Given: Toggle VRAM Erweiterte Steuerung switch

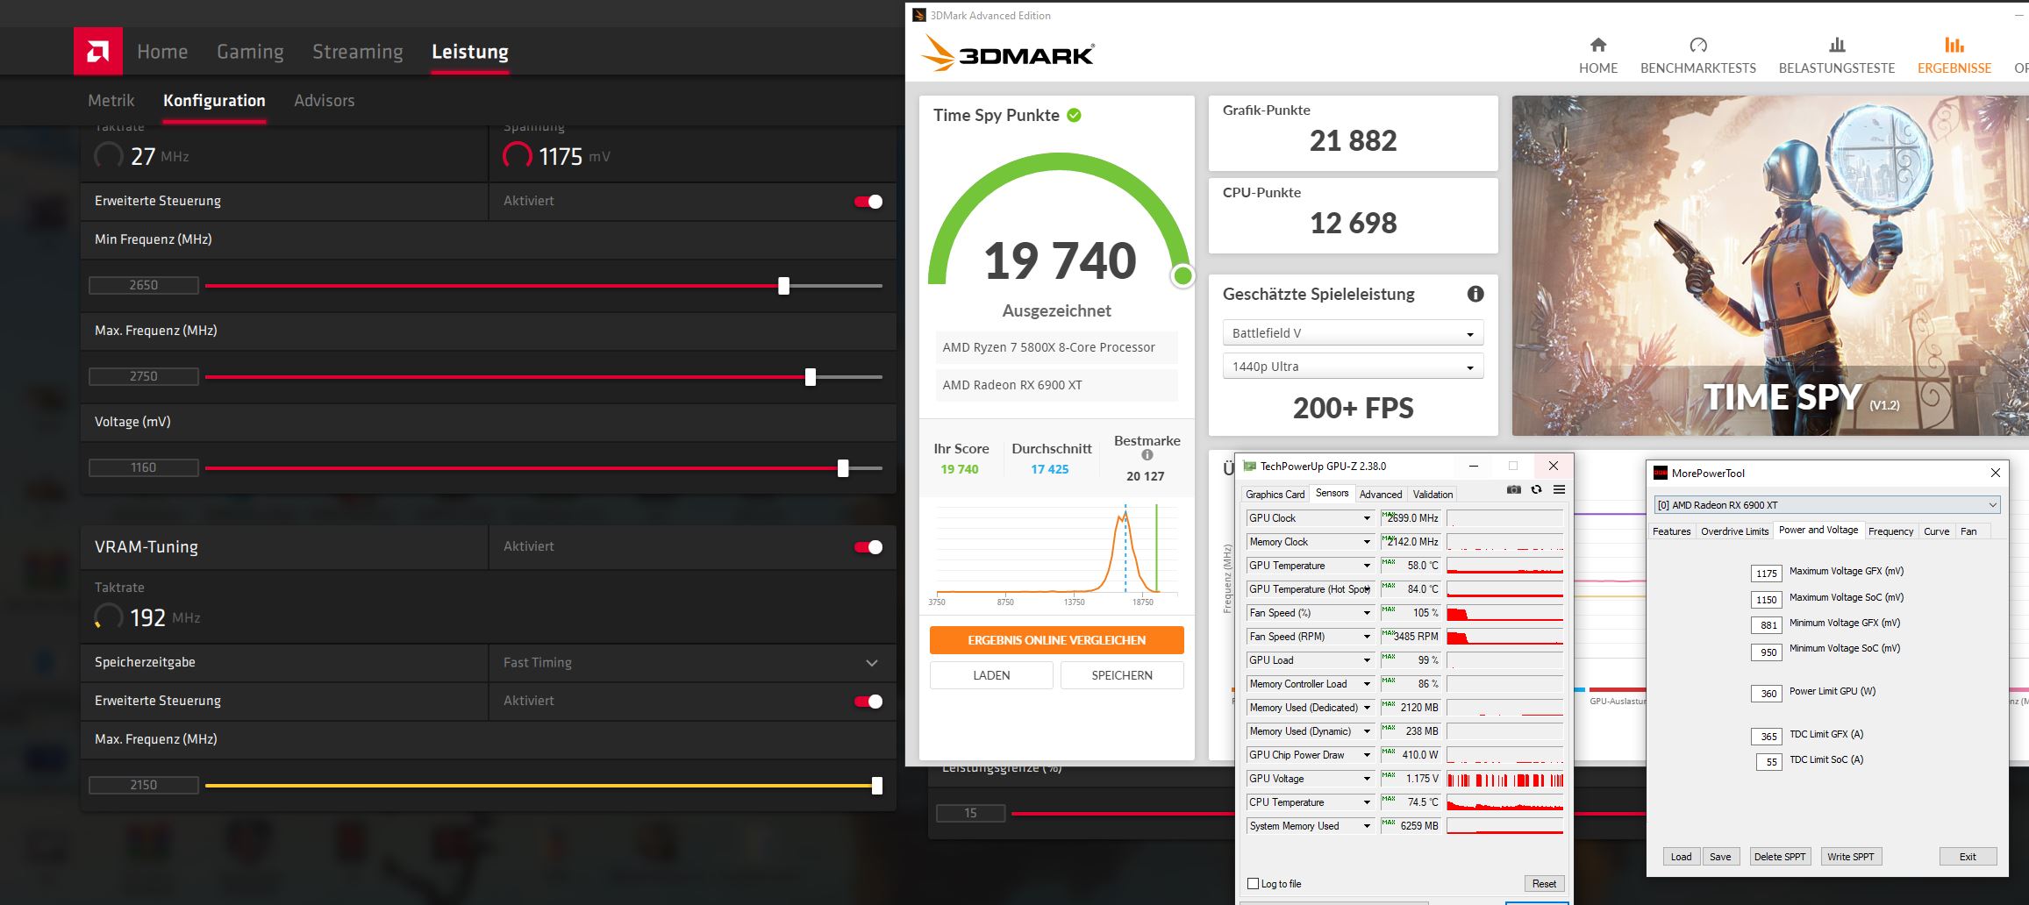Looking at the screenshot, I should pos(868,702).
